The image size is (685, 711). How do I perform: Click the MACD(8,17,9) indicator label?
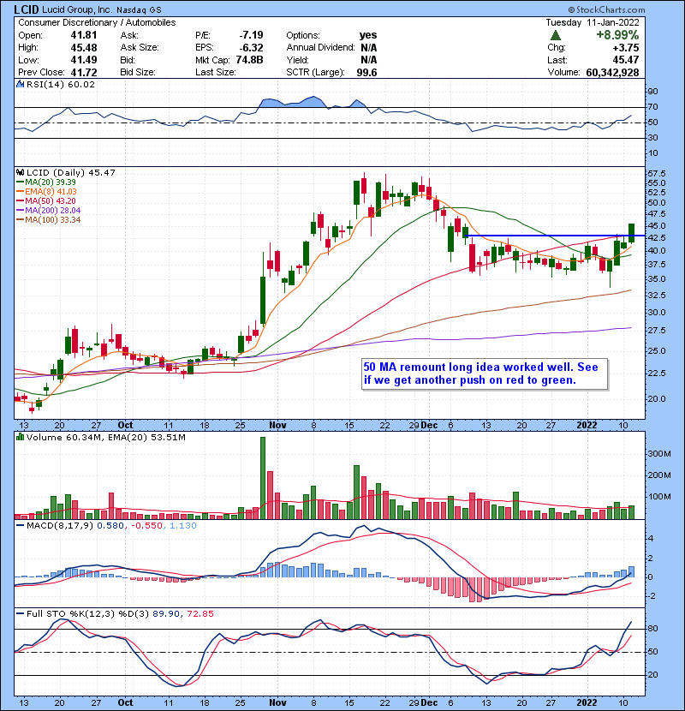tap(59, 526)
